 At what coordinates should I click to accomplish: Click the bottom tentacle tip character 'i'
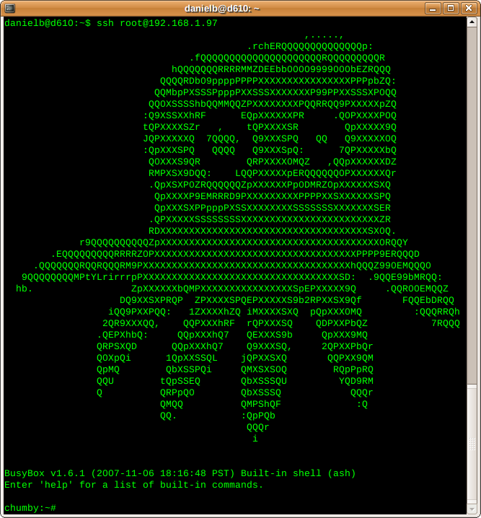coord(255,439)
